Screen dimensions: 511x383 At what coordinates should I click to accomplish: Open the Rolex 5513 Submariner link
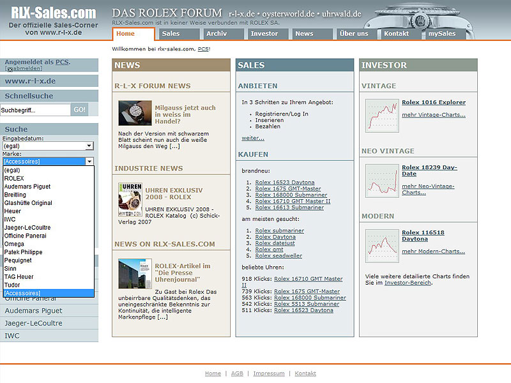tap(307, 304)
